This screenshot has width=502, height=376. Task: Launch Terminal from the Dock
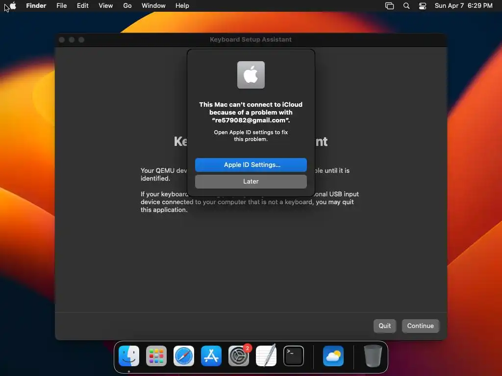tap(294, 356)
